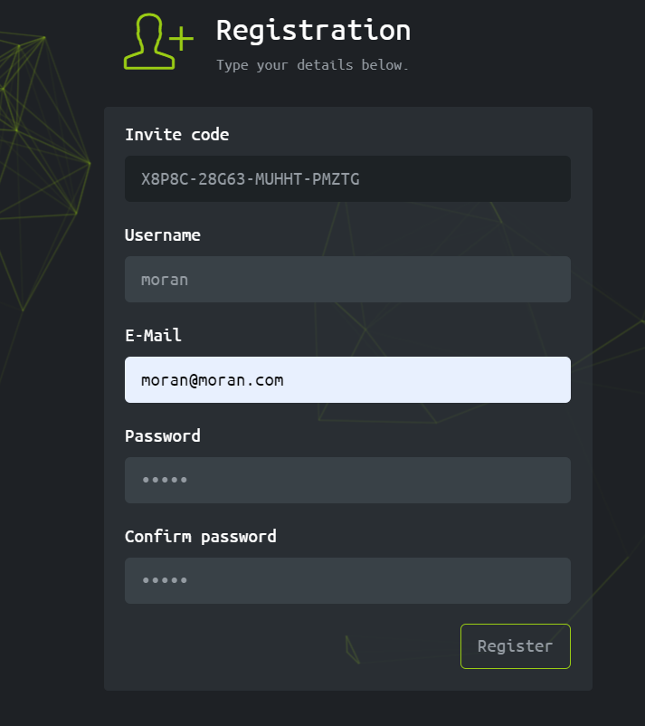This screenshot has width=645, height=726.
Task: Click the "Username" label text
Action: [x=162, y=235]
